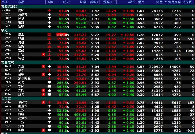
Task: Click the K-bar icon for 富驊 5465
Action: (49, 27)
